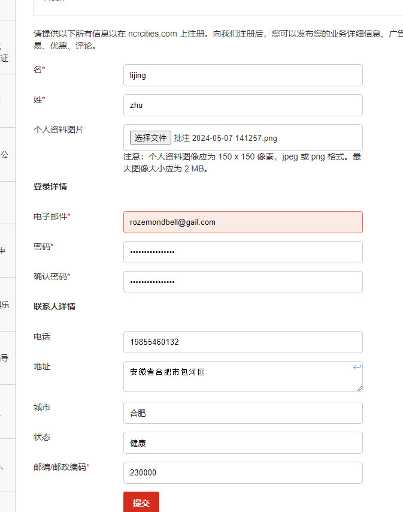Viewport: 403px width, 512px height.
Task: Open the left sidebar item ending in 乐
Action: tap(5, 304)
